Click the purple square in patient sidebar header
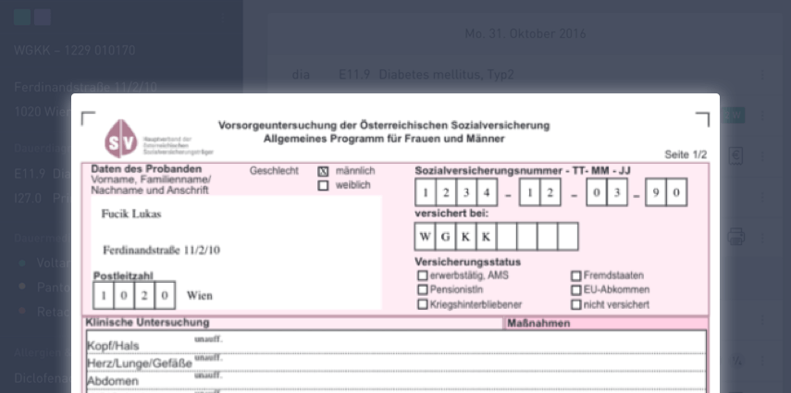 point(43,18)
